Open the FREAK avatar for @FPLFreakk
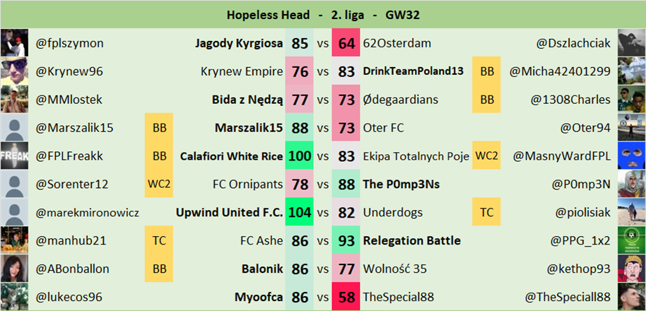 [x=14, y=155]
